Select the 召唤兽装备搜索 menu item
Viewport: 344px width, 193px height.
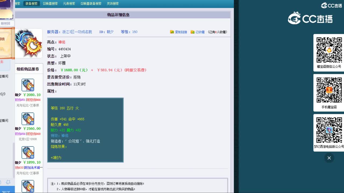(90, 3)
